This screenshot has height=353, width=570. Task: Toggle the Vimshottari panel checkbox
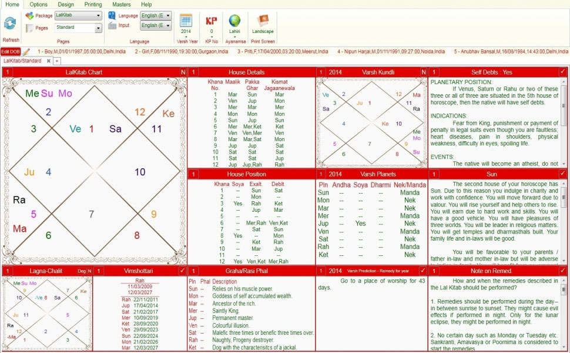183,271
